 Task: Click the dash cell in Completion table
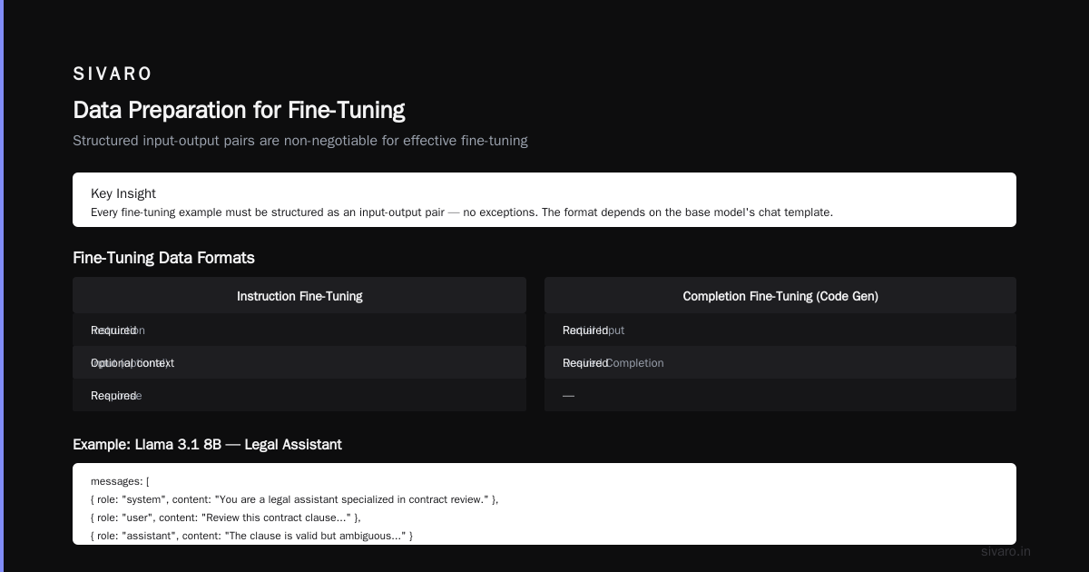(x=780, y=396)
